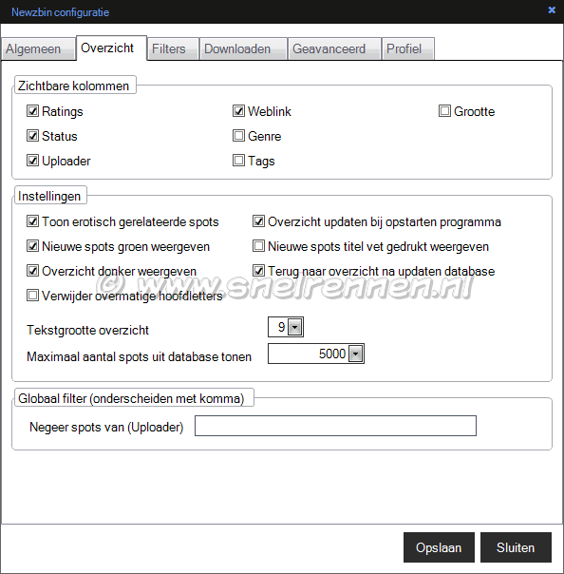564x574 pixels.
Task: Check the Tags column checkbox
Action: [238, 161]
